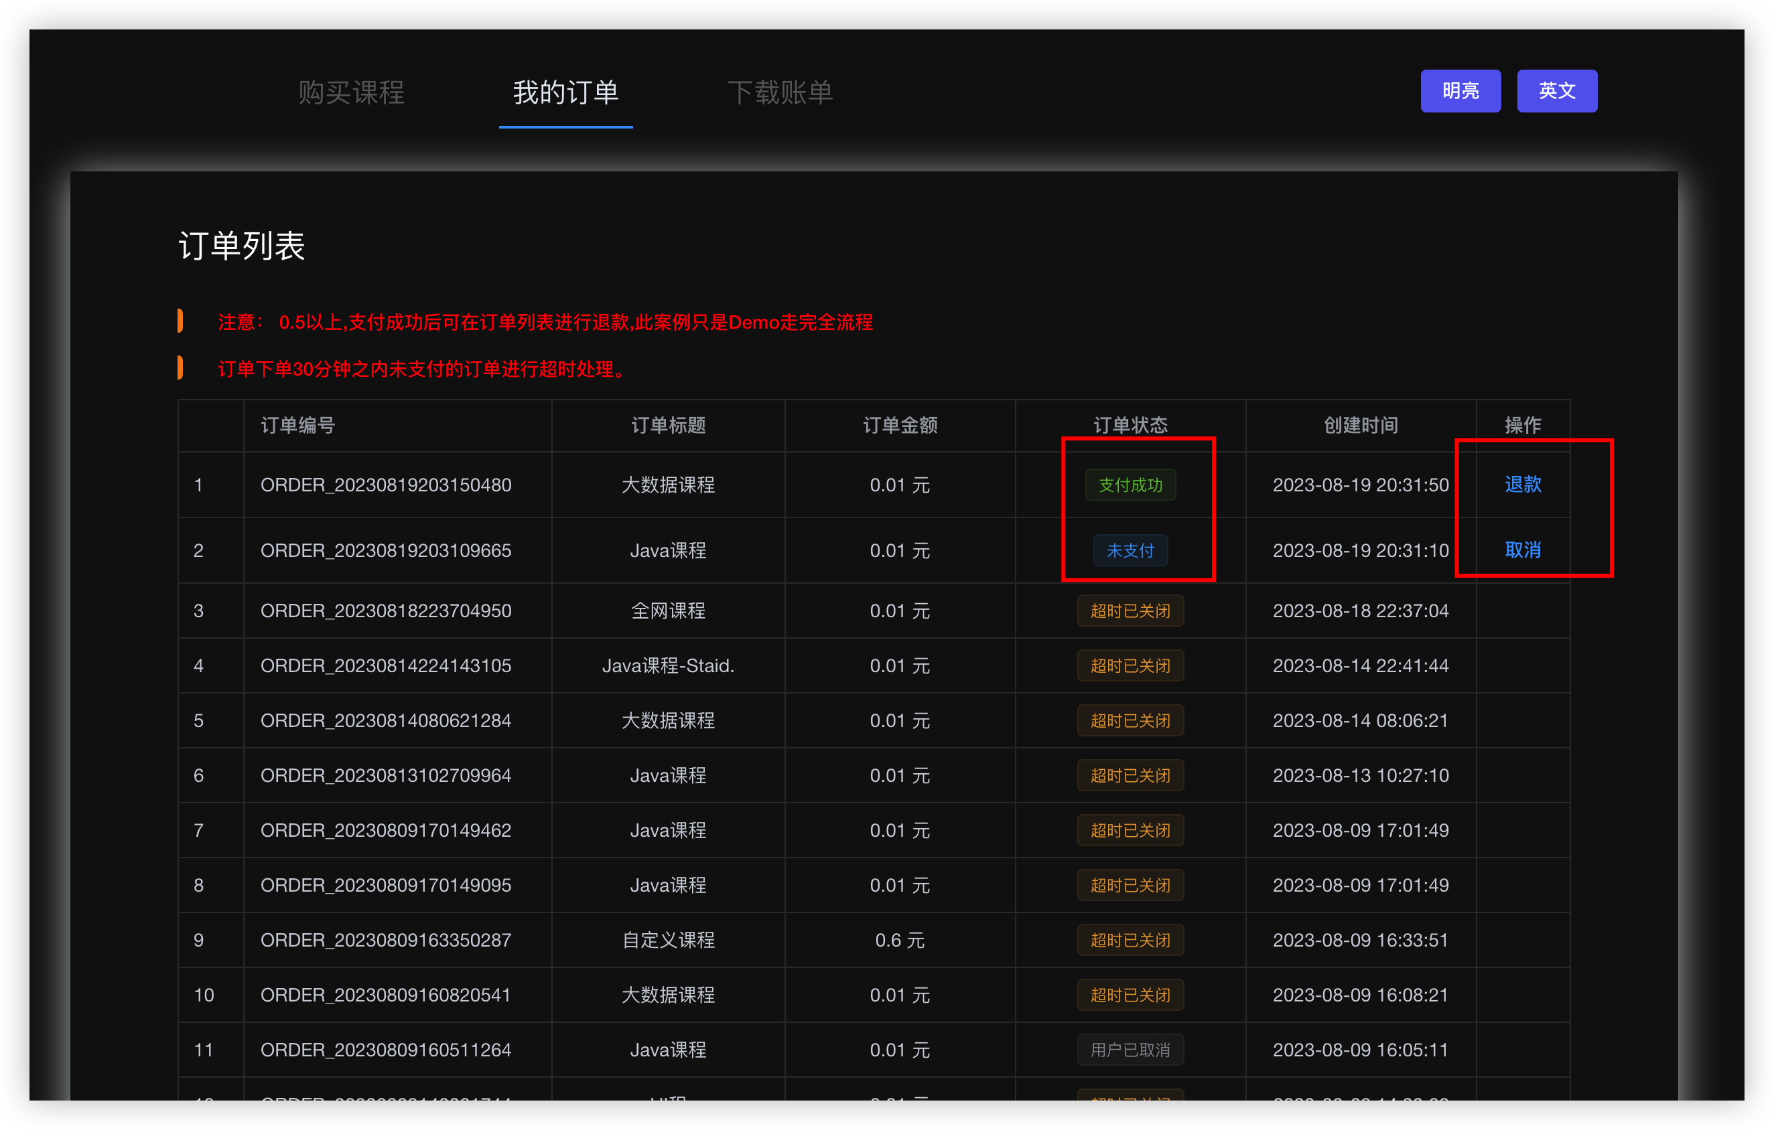The height and width of the screenshot is (1130, 1774).
Task: Switch to the 购买课程 tab
Action: point(352,93)
